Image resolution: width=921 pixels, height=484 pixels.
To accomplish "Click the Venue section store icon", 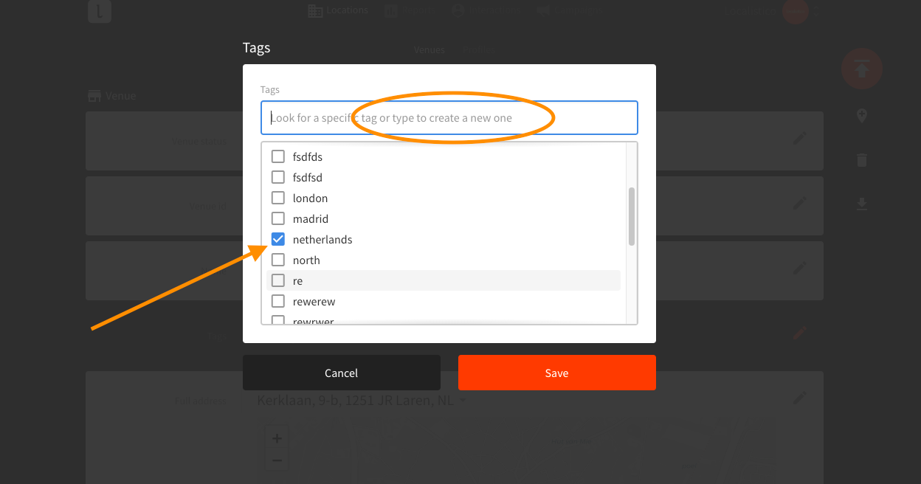I will (x=94, y=96).
